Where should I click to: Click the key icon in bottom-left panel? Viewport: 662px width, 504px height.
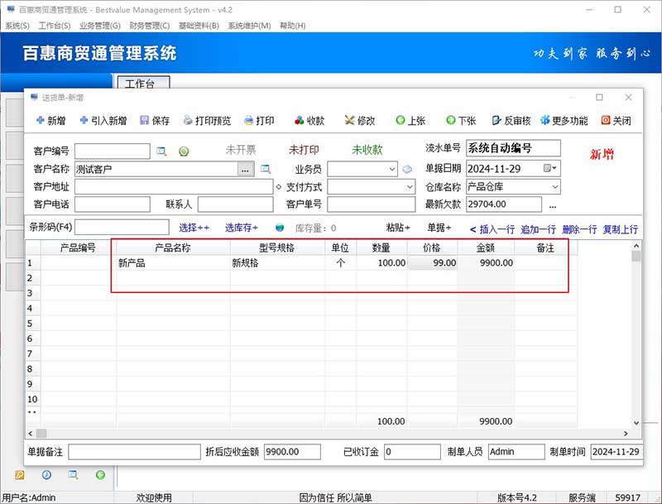tap(19, 475)
